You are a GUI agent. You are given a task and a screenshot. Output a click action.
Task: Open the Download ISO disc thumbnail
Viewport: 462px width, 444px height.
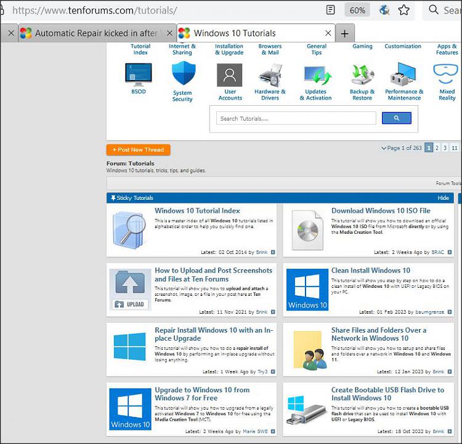(x=307, y=230)
